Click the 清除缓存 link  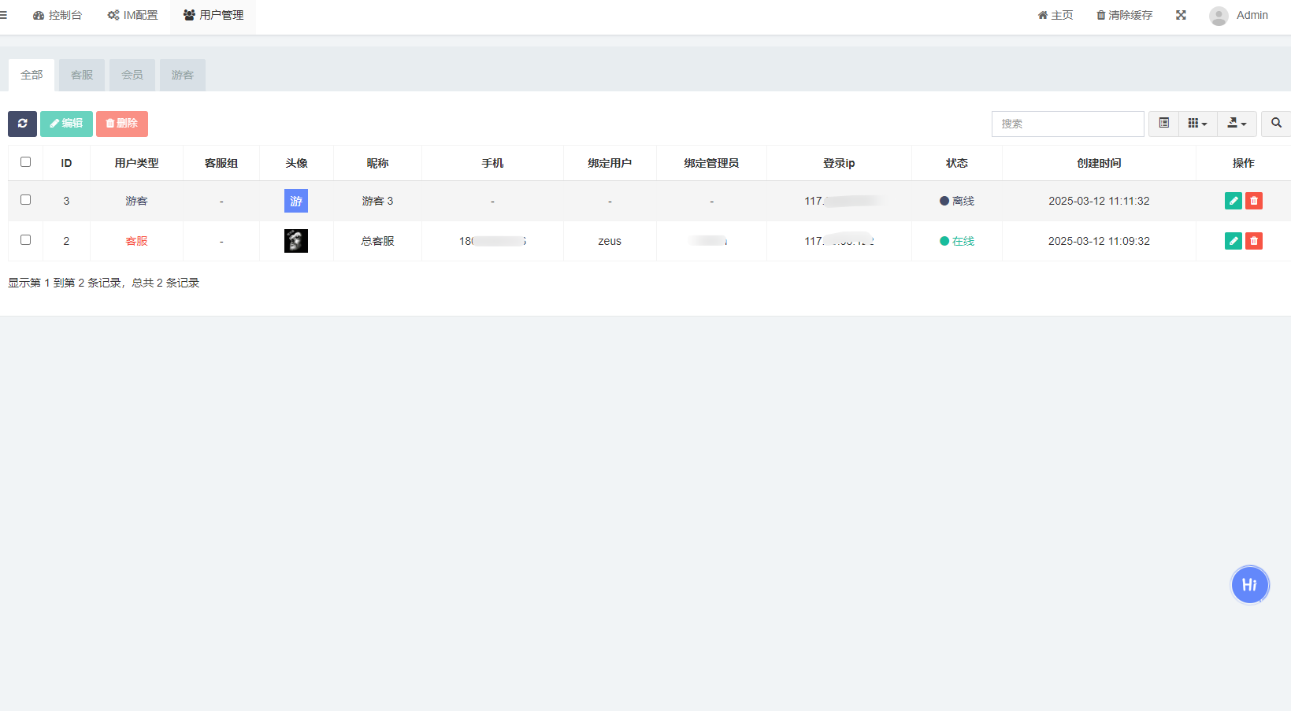[x=1124, y=15]
